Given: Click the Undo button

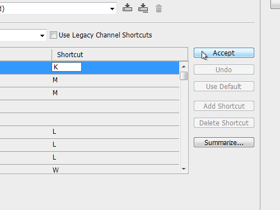Looking at the screenshot, I should (224, 69).
